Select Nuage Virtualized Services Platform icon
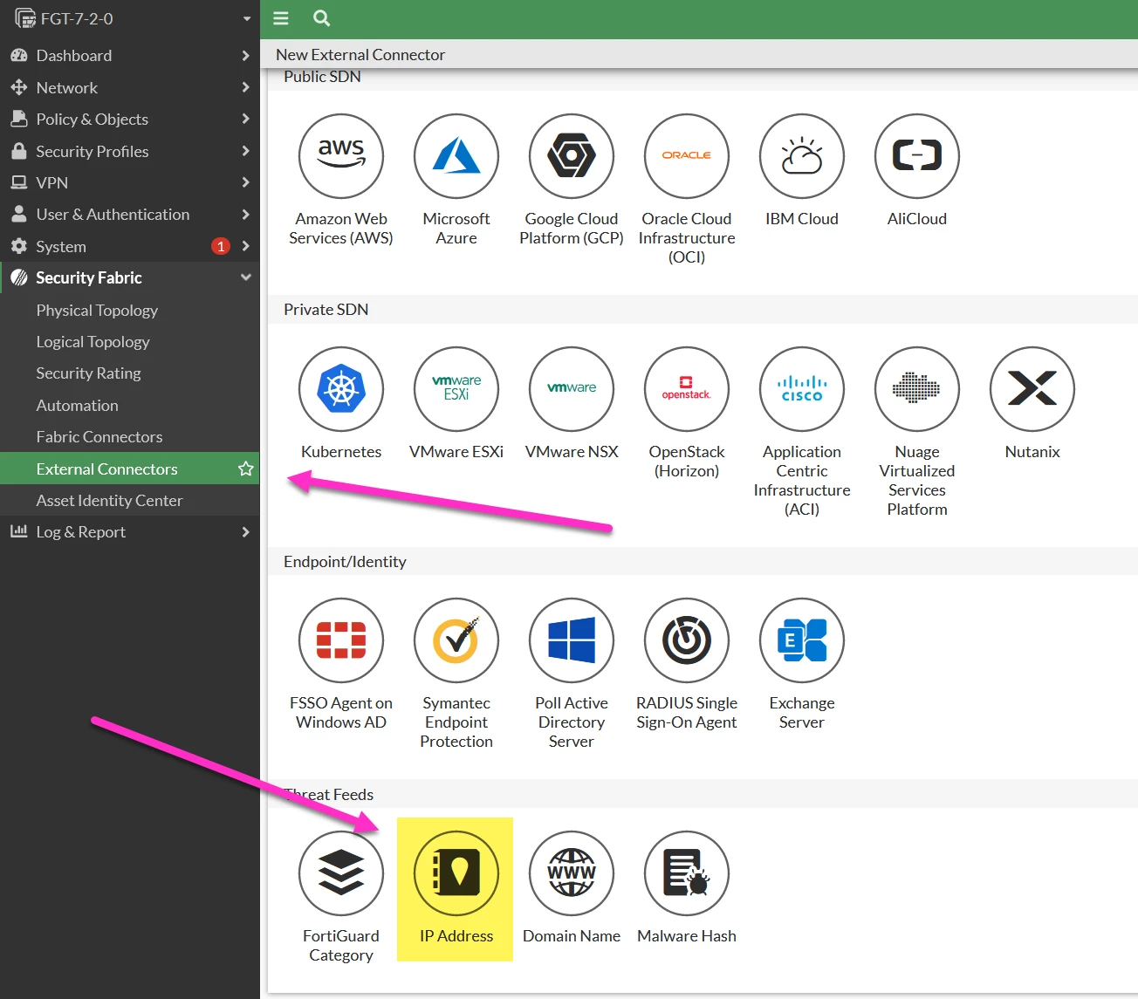Viewport: 1138px width, 999px height. pyautogui.click(x=917, y=389)
